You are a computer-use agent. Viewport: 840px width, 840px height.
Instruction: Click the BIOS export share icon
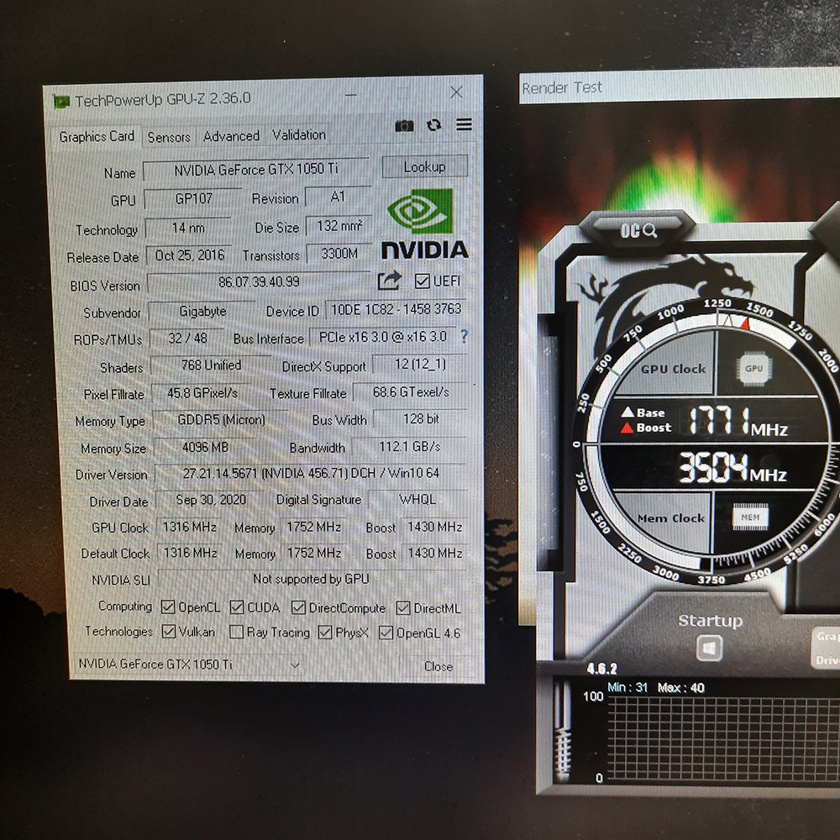[x=389, y=281]
